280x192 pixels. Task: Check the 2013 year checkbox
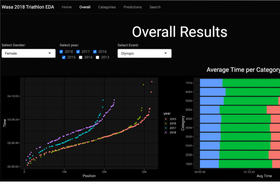(98, 57)
